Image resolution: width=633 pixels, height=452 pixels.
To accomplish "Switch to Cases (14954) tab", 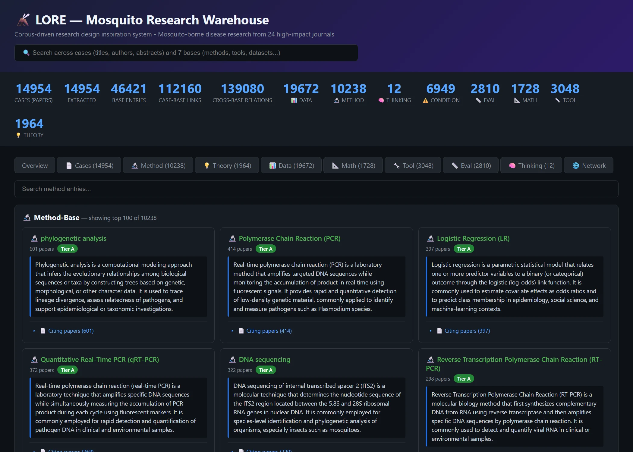I will click(x=89, y=165).
